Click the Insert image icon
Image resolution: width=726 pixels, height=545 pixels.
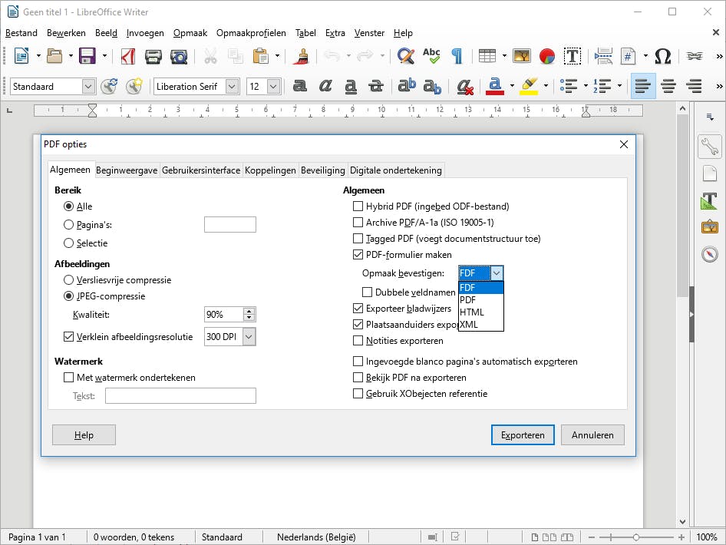pyautogui.click(x=522, y=56)
